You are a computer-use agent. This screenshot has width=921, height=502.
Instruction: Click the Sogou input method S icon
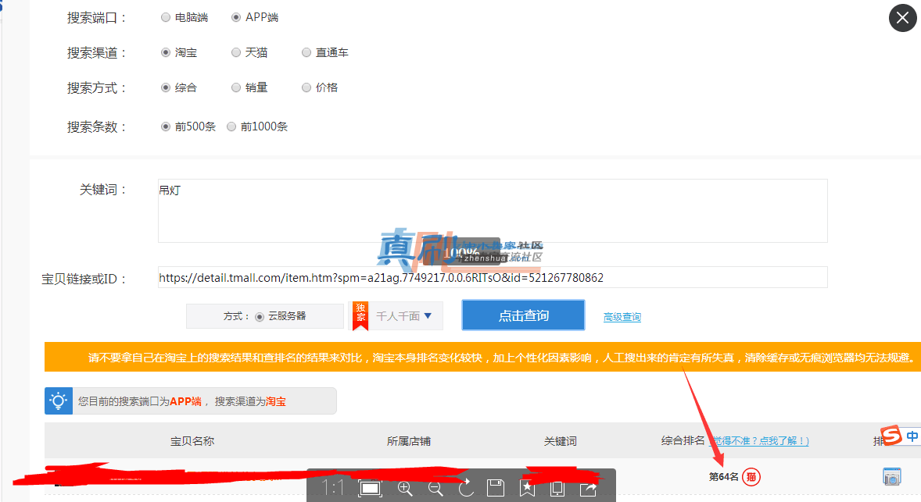point(891,435)
